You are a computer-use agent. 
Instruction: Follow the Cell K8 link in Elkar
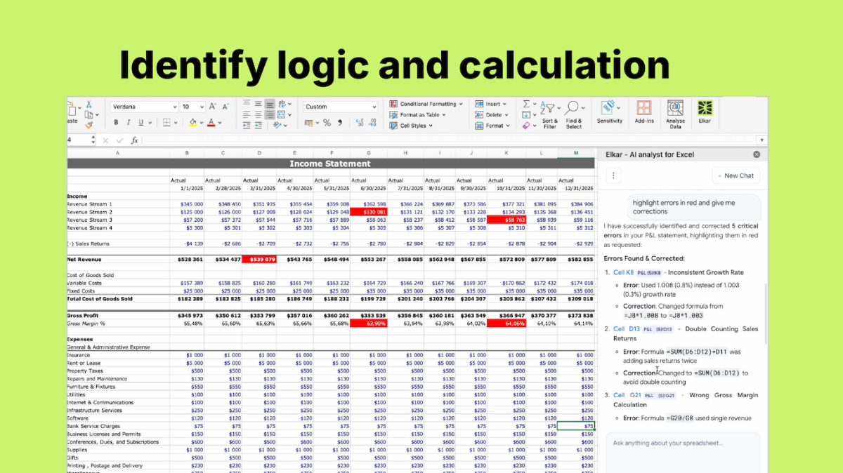tap(623, 272)
